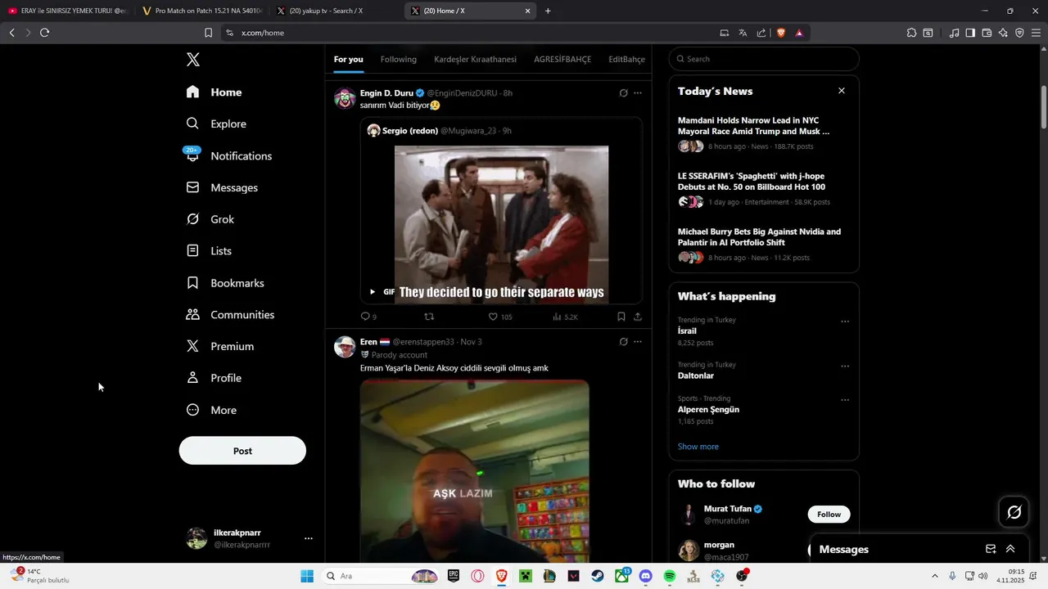This screenshot has height=589, width=1048.
Task: Open the Explore page
Action: tap(216, 124)
